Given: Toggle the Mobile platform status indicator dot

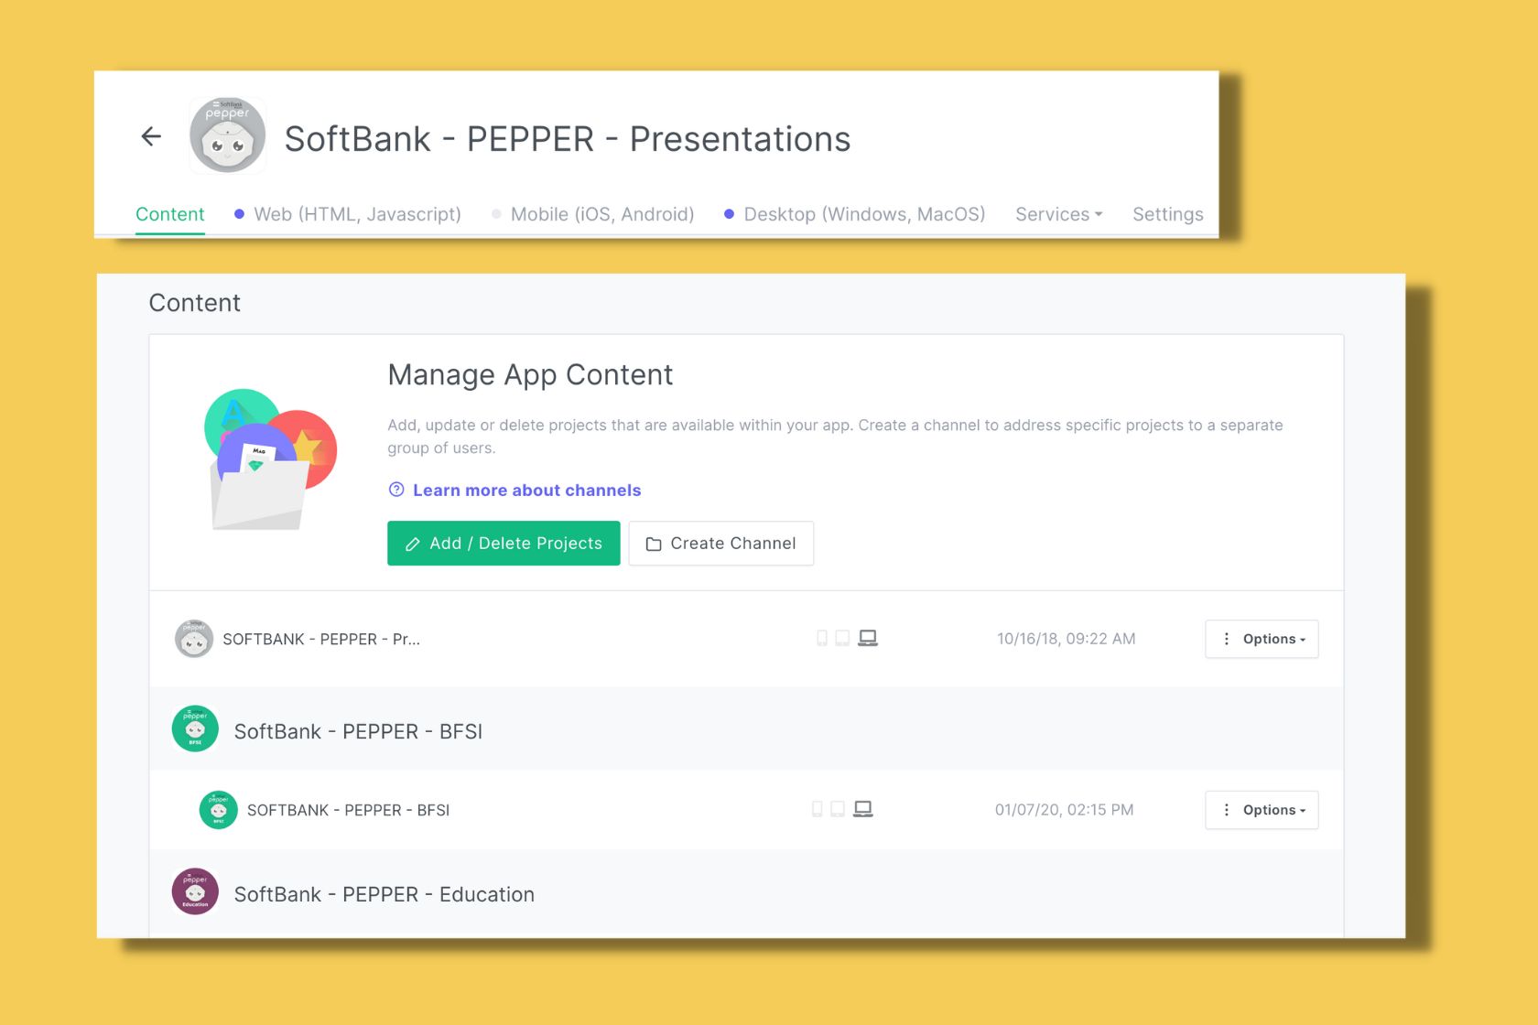Looking at the screenshot, I should 495,213.
